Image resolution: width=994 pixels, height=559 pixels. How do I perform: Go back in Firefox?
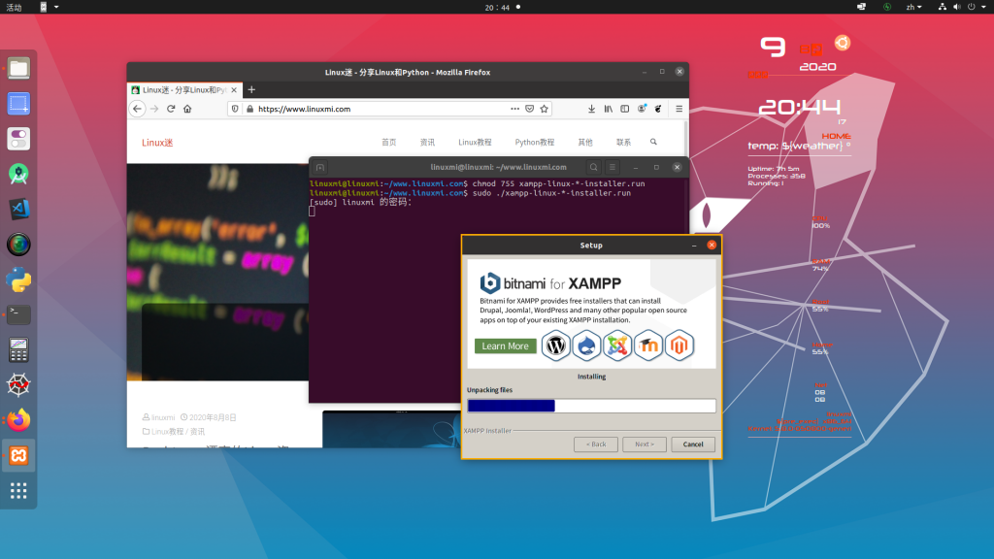point(138,109)
